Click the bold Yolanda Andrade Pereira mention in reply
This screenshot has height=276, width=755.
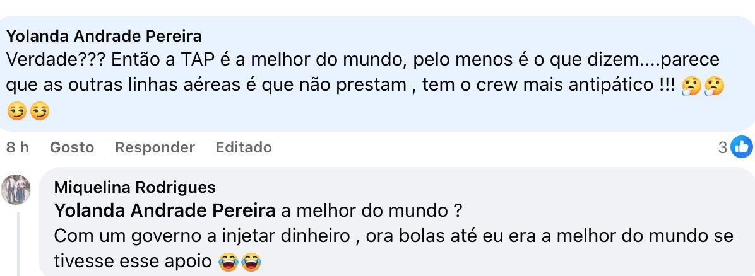(165, 210)
